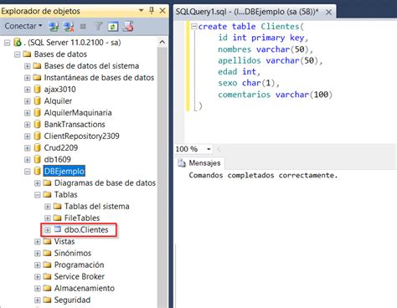
Task: Collapse the Tablas folder
Action: coord(38,195)
